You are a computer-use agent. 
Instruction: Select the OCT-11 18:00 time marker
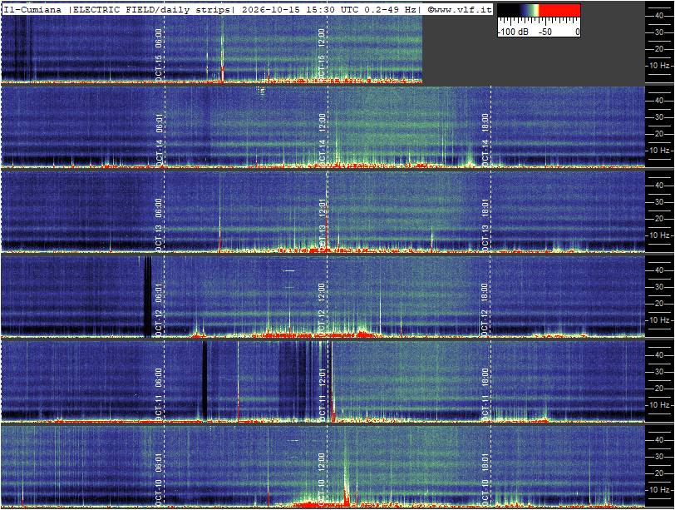[x=485, y=394]
